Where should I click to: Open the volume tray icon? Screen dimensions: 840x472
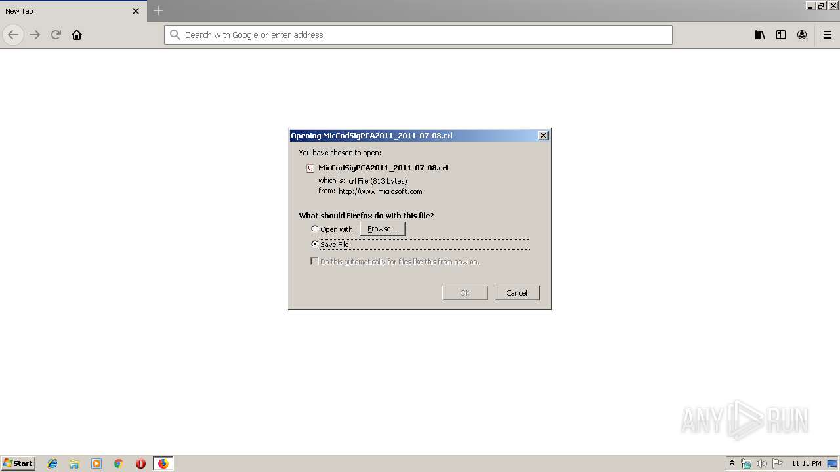click(x=762, y=463)
